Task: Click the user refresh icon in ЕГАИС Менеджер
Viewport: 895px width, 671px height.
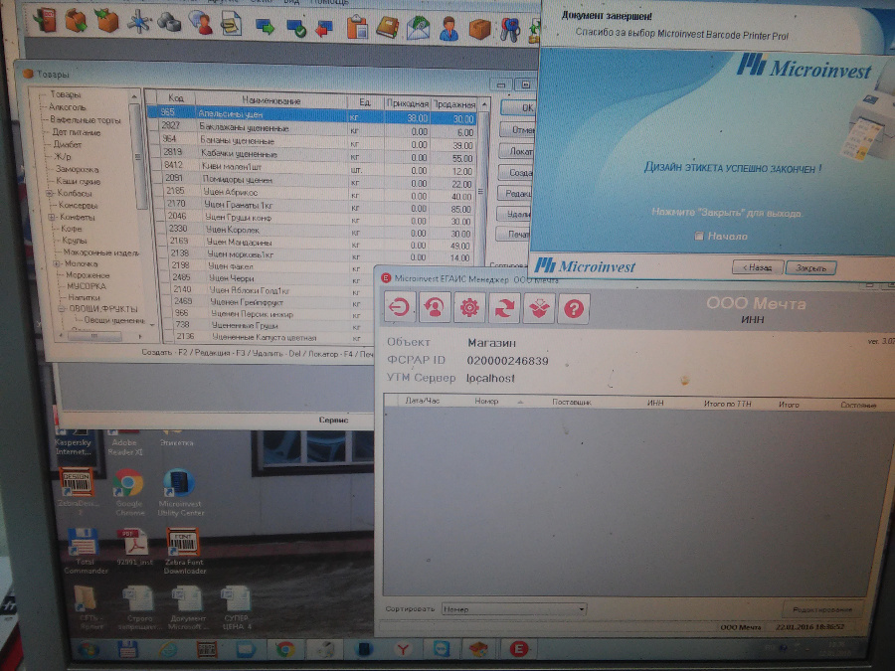Action: point(435,308)
